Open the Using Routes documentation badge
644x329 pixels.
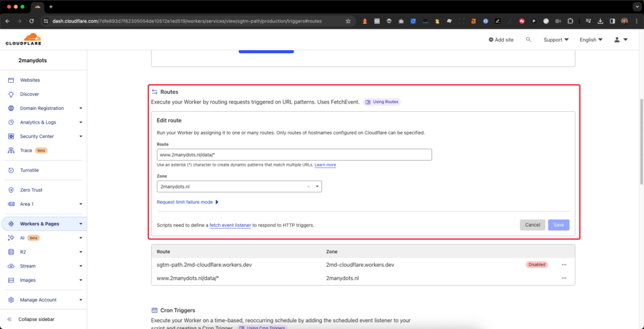382,102
